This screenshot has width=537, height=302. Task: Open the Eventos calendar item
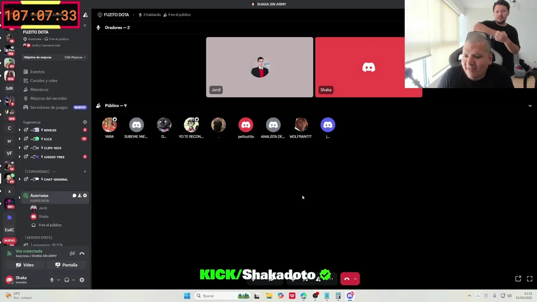(55, 72)
